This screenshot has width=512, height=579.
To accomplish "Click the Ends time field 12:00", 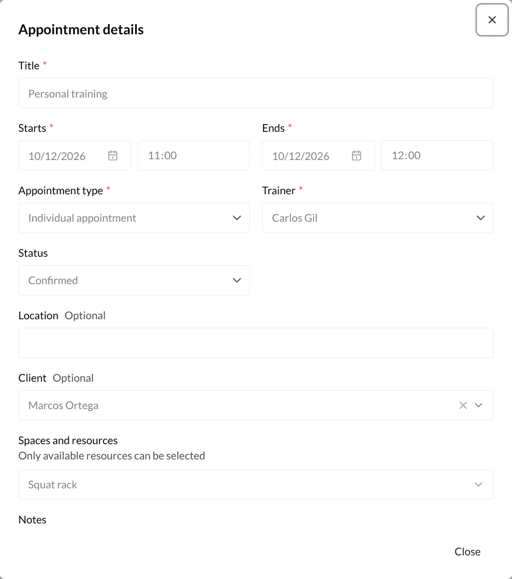I will 437,156.
